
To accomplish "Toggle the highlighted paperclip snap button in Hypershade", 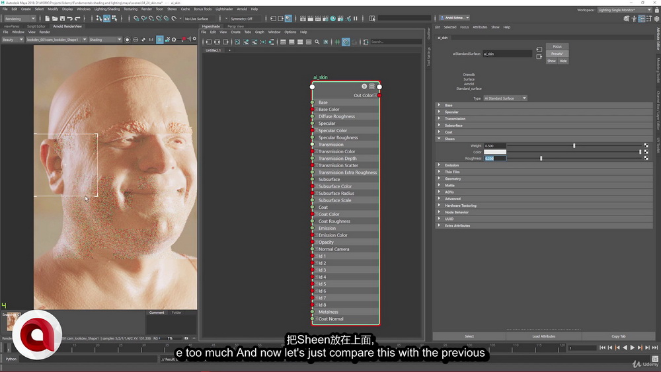I will 346,42.
